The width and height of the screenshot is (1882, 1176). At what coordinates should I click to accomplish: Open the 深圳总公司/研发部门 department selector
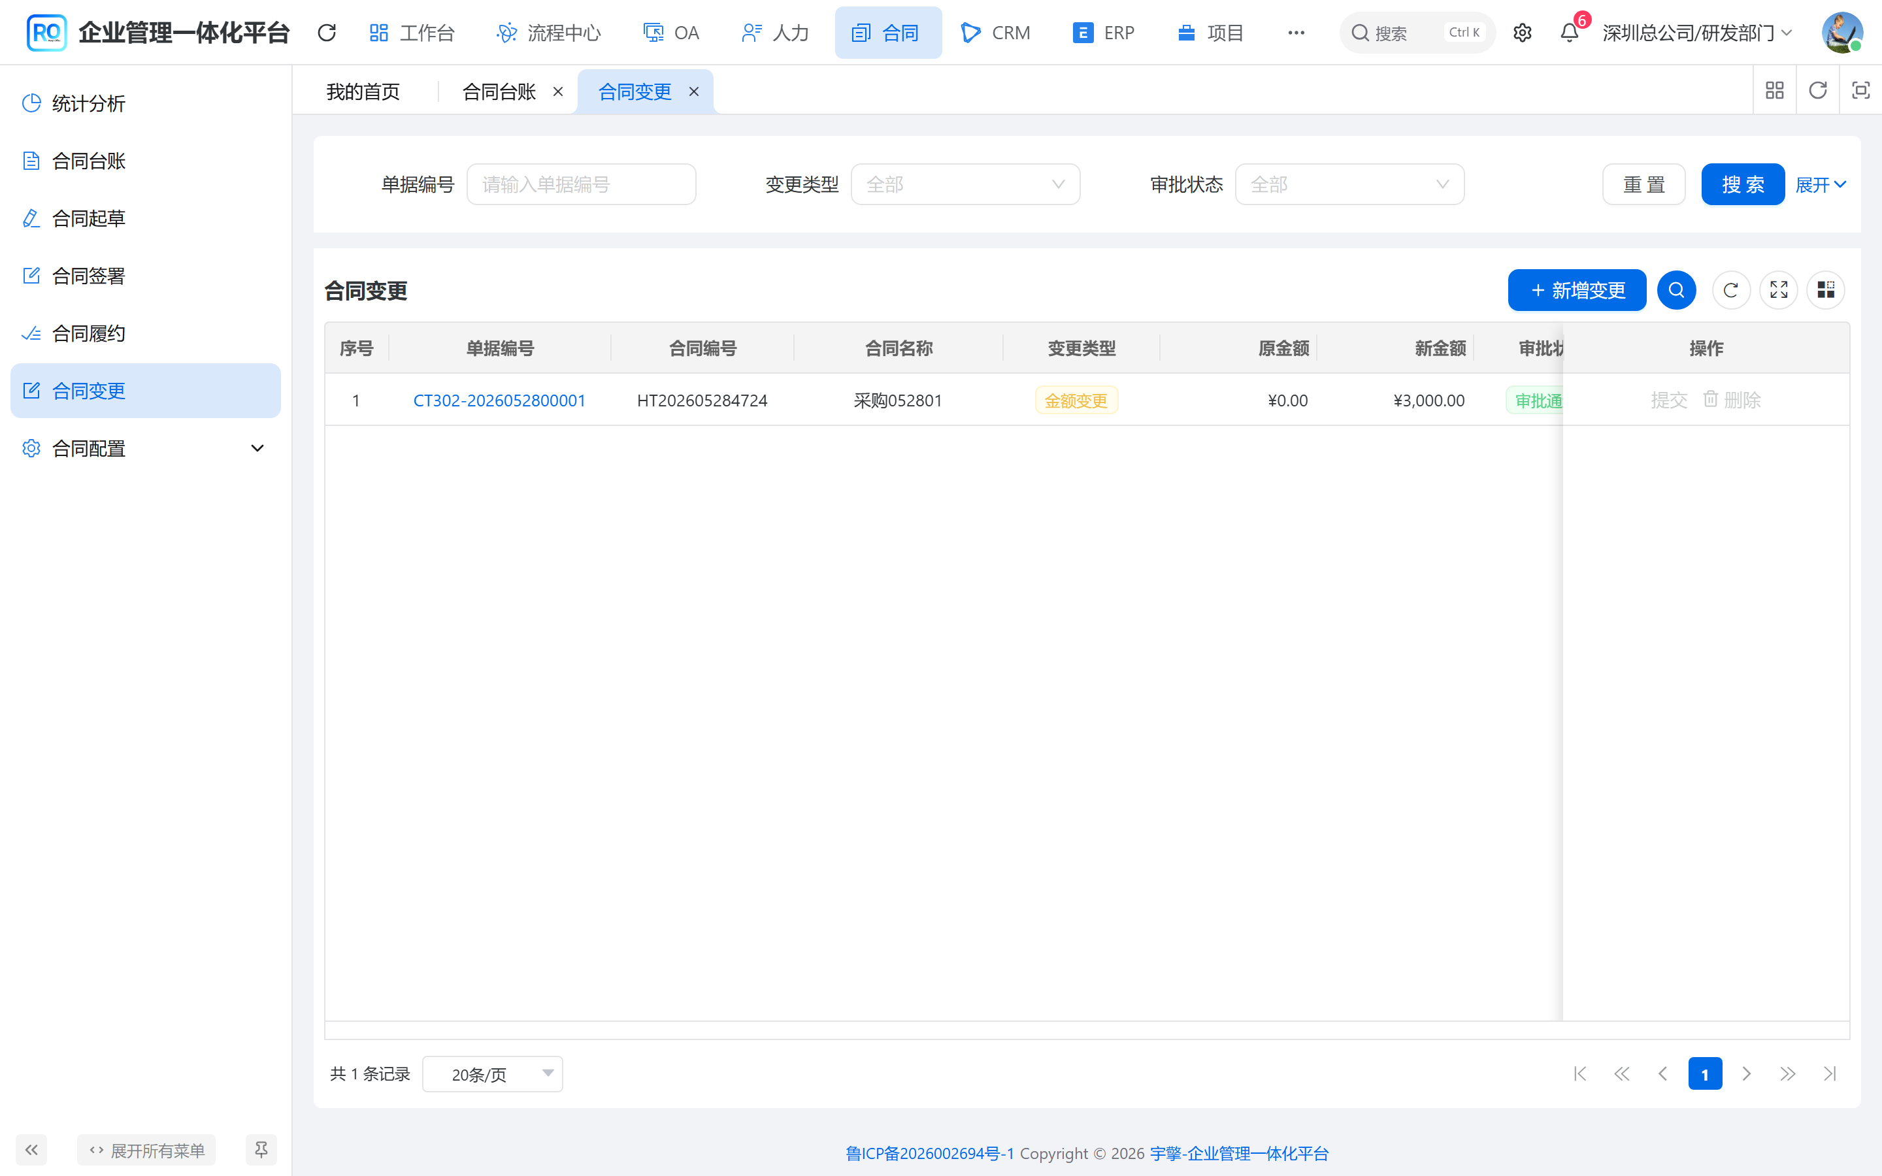1697,33
